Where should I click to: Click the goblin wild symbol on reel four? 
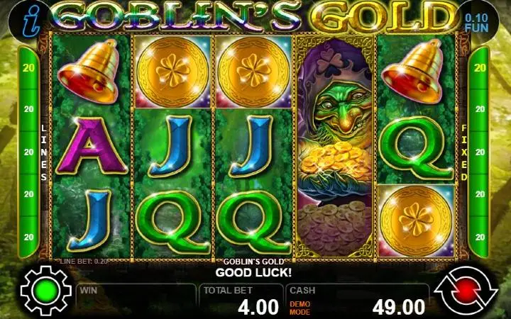(335, 147)
